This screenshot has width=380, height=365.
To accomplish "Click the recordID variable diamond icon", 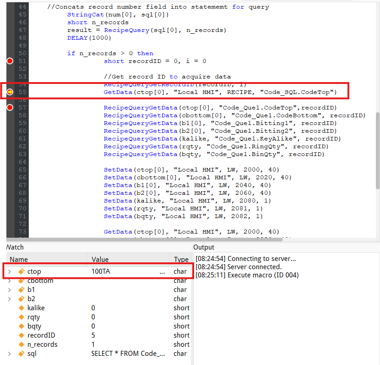I will 21,335.
